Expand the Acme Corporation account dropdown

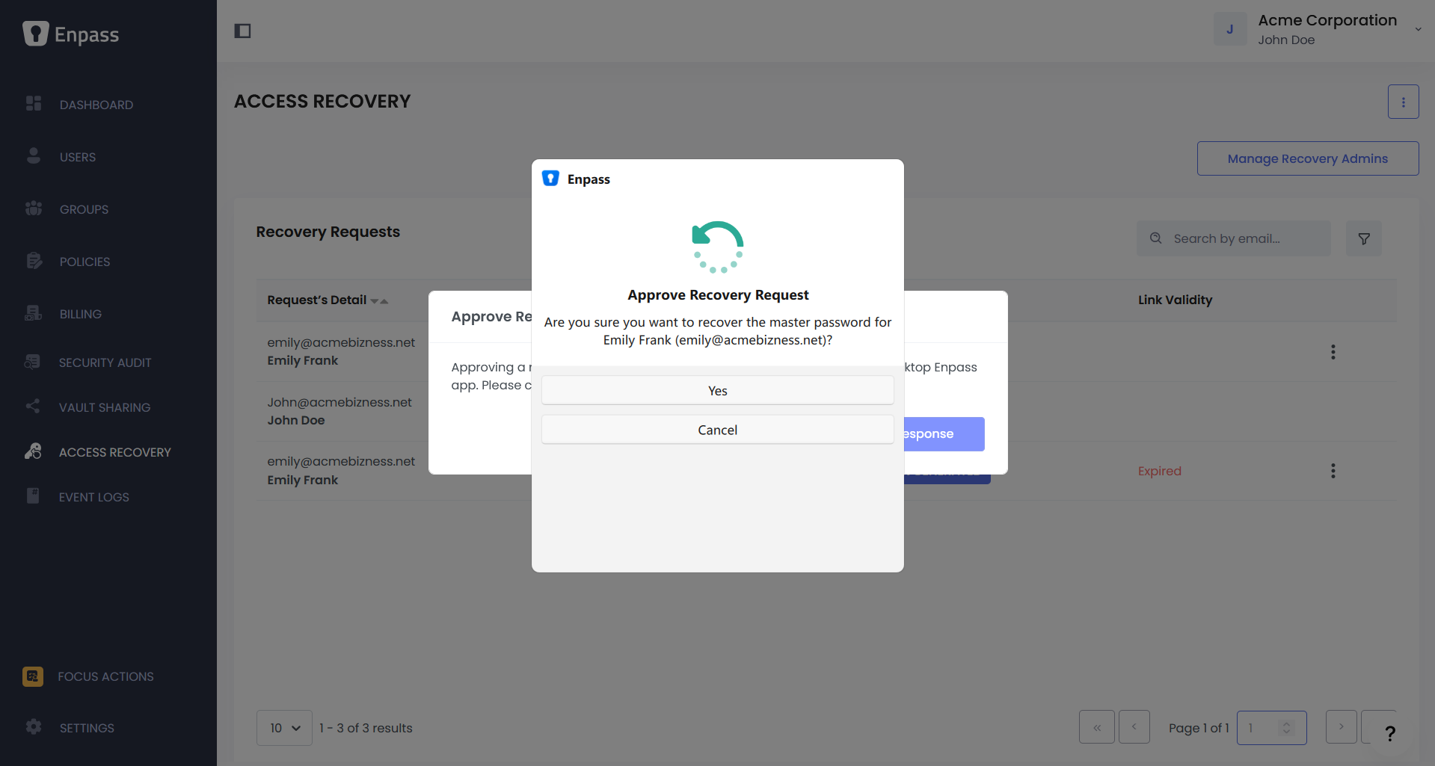1418,29
